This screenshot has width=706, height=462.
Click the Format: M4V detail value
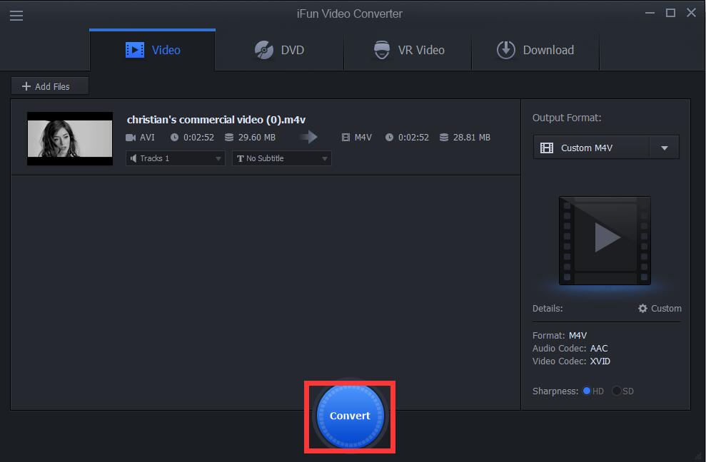(x=578, y=336)
